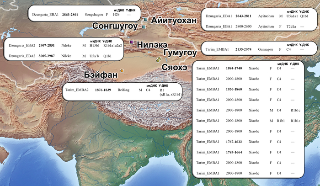Click R1b1c in Xiaohe male C4 row
The width and height of the screenshot is (320, 186).
point(295,110)
